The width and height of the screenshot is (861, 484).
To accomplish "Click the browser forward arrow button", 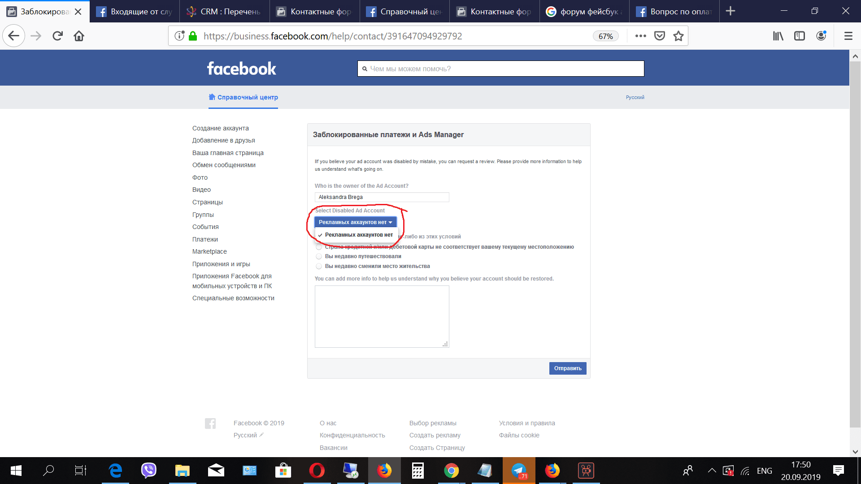I will pos(36,36).
